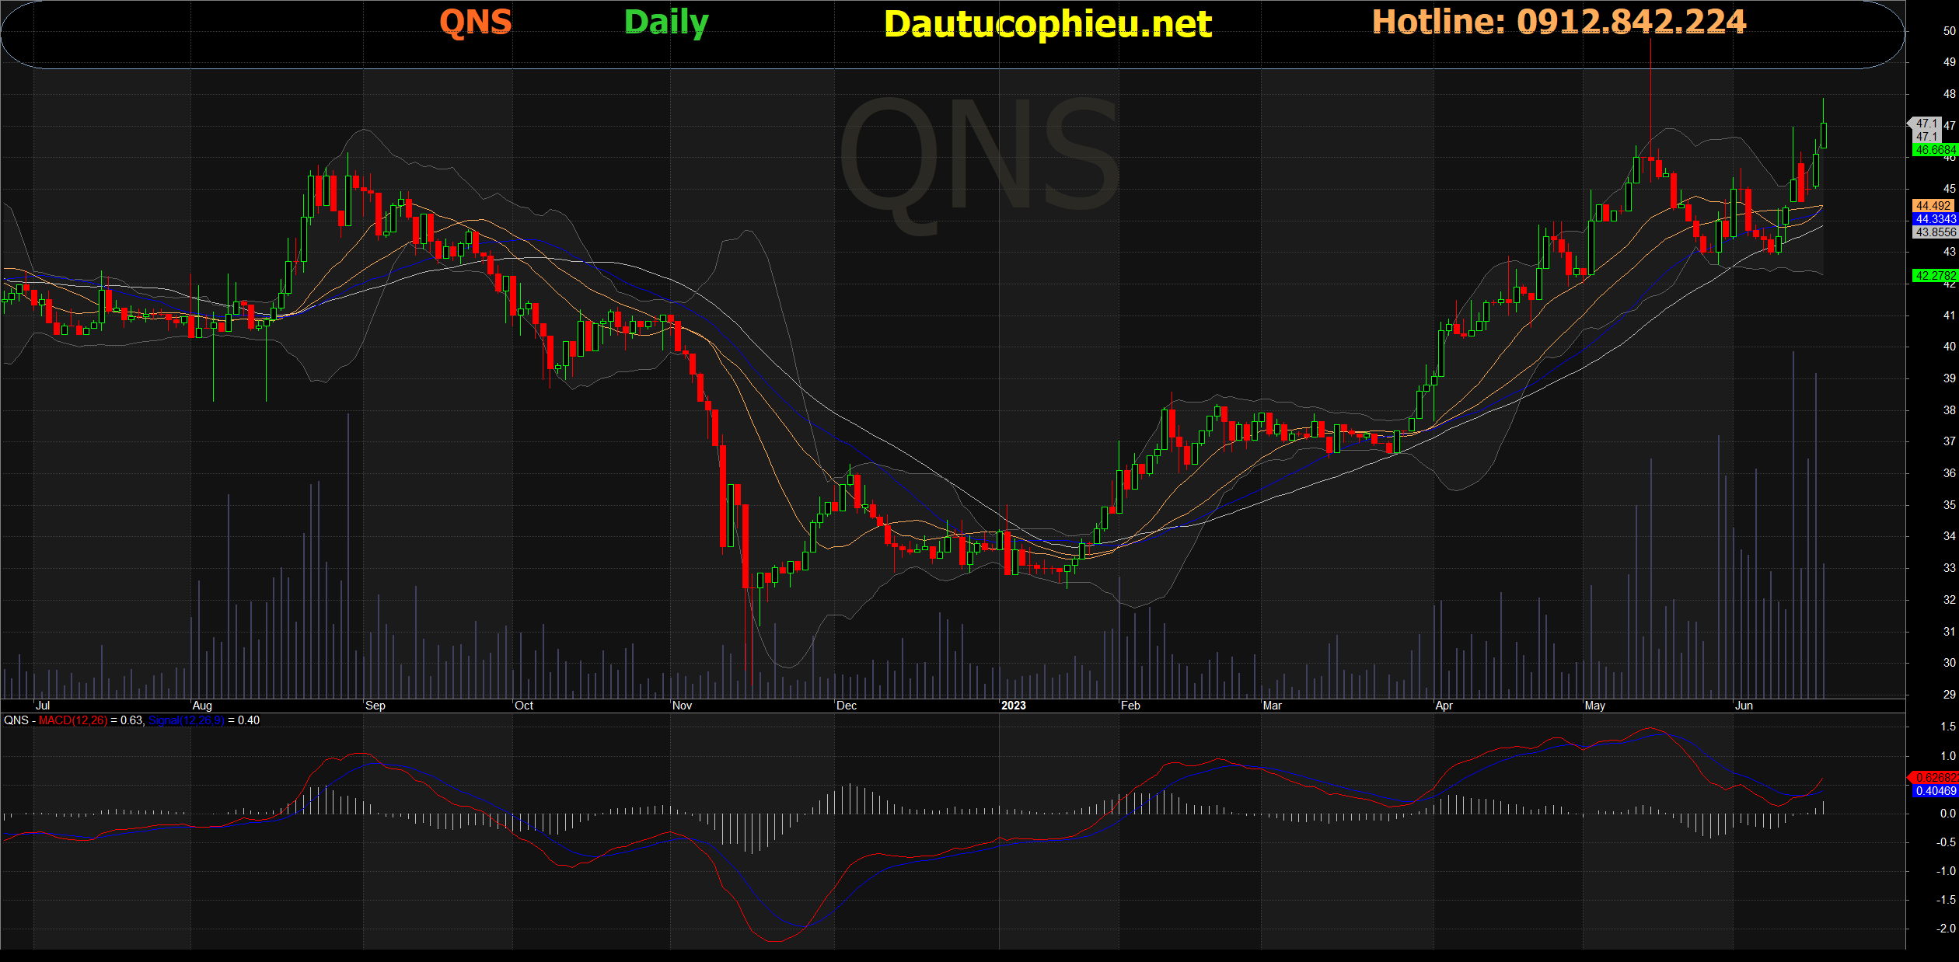This screenshot has height=962, width=1959.
Task: Click the Jun month label on time axis
Action: point(1744,706)
